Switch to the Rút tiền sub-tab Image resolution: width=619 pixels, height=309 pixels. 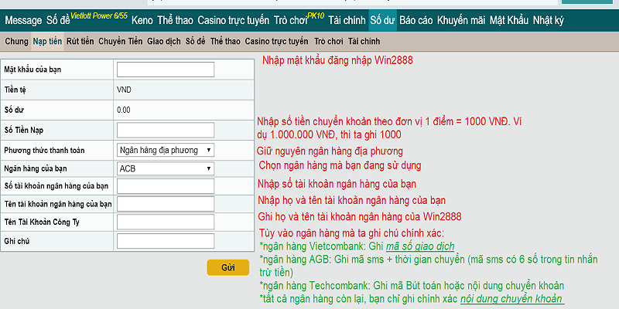click(80, 42)
